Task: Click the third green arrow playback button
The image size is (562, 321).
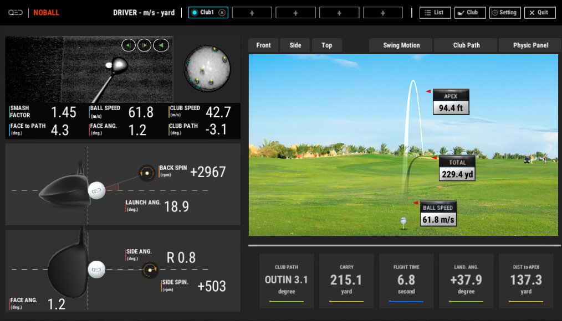Action: coord(161,45)
